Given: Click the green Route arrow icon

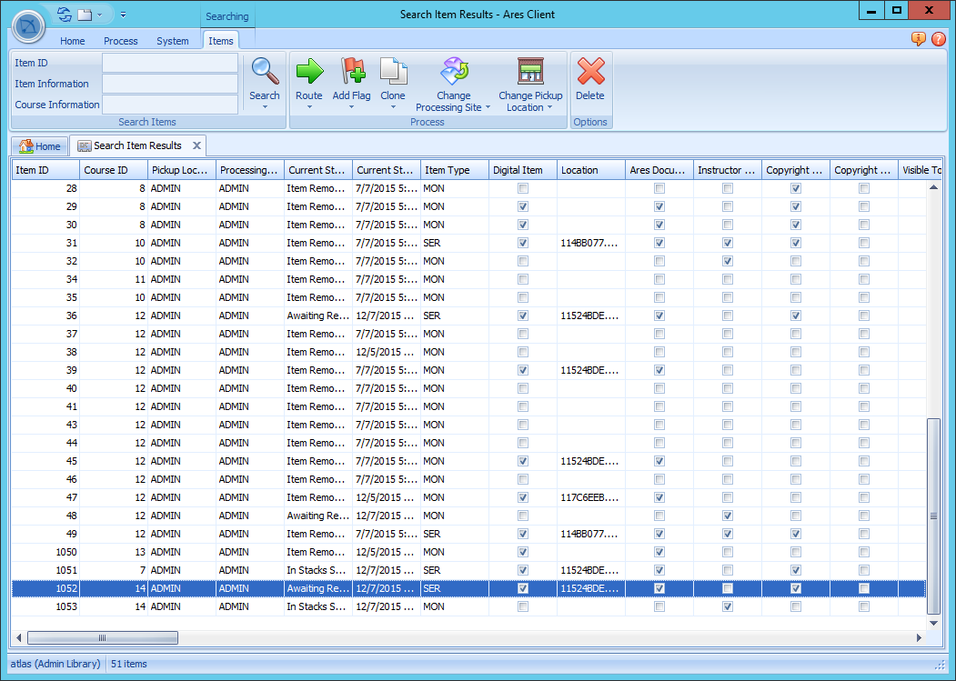Looking at the screenshot, I should coord(308,71).
